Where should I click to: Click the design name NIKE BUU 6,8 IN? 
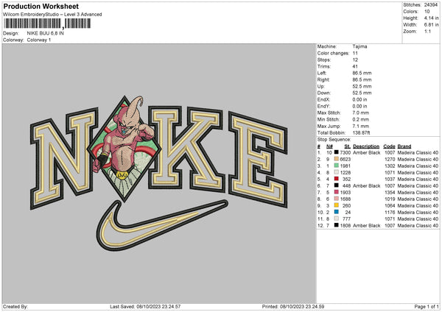click(x=46, y=33)
